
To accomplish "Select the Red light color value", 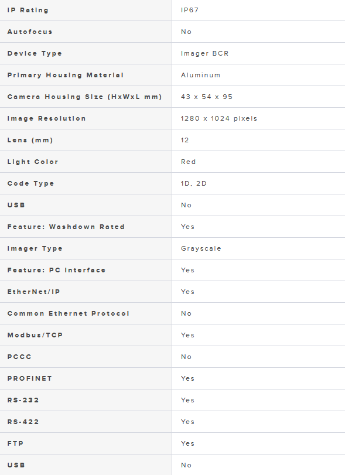I will tap(189, 162).
